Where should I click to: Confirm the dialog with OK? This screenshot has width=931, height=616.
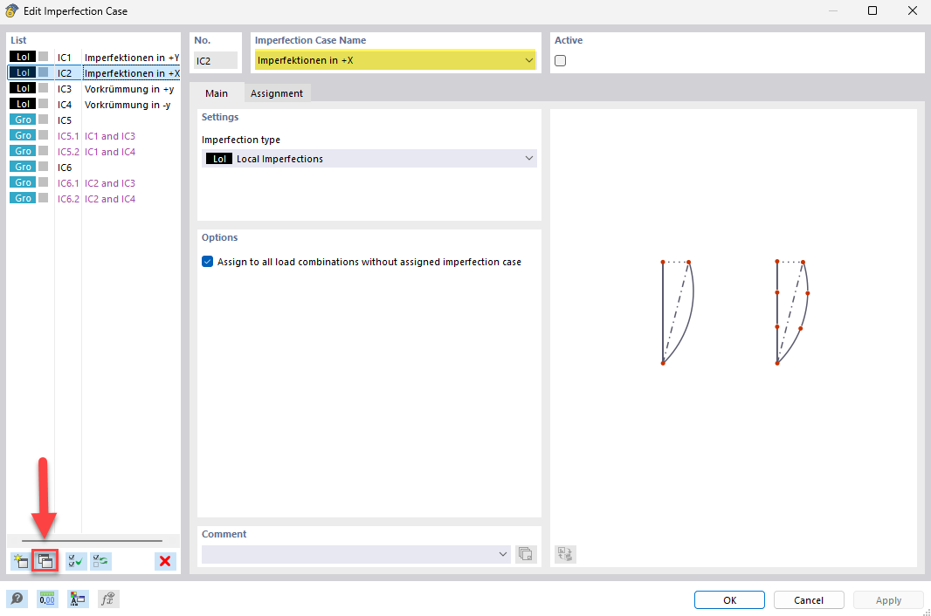(728, 599)
